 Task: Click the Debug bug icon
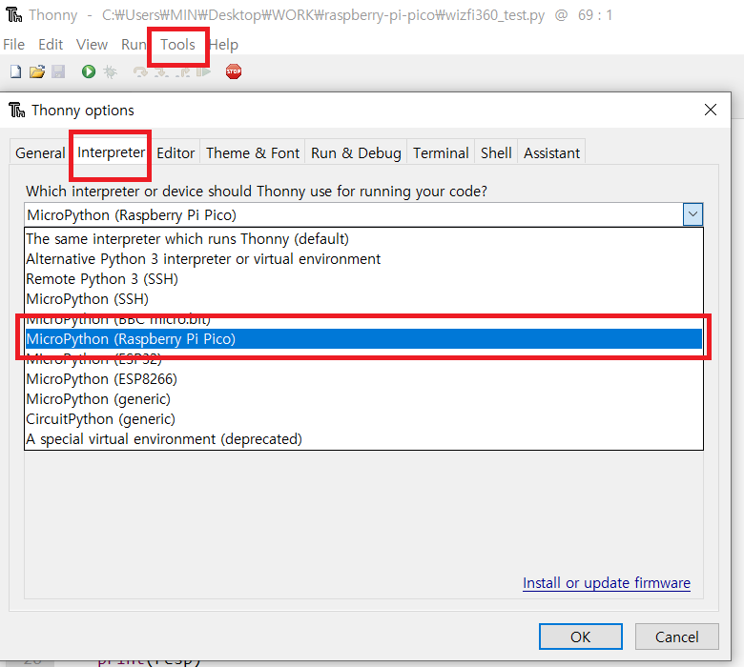110,71
